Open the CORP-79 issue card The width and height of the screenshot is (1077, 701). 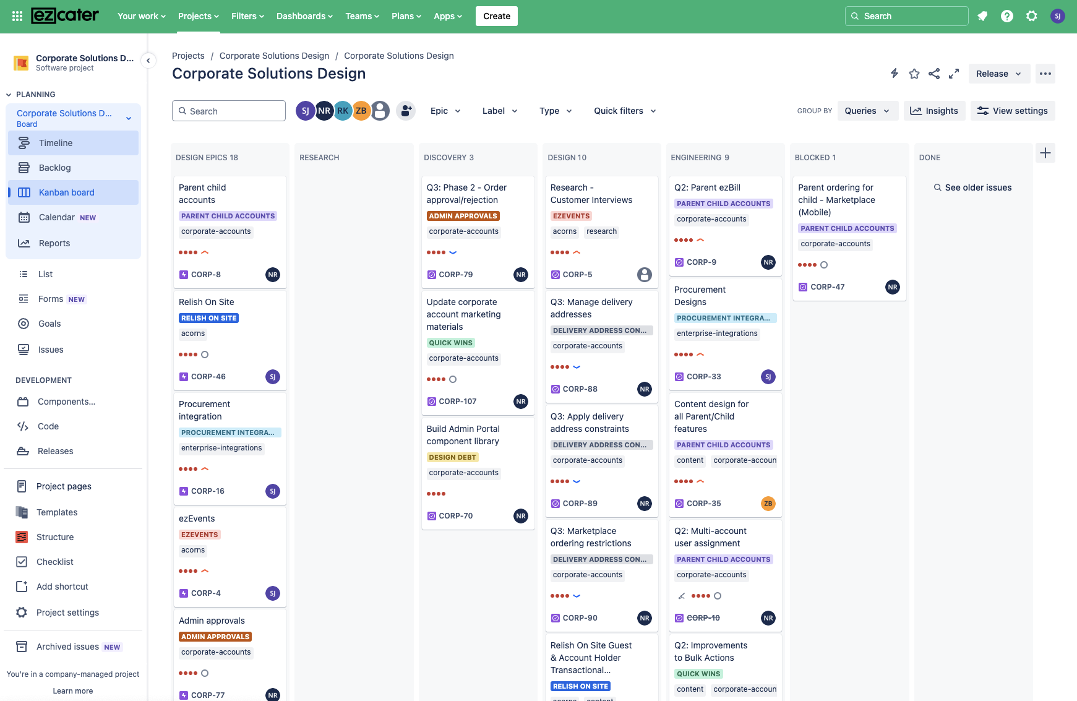(x=478, y=232)
